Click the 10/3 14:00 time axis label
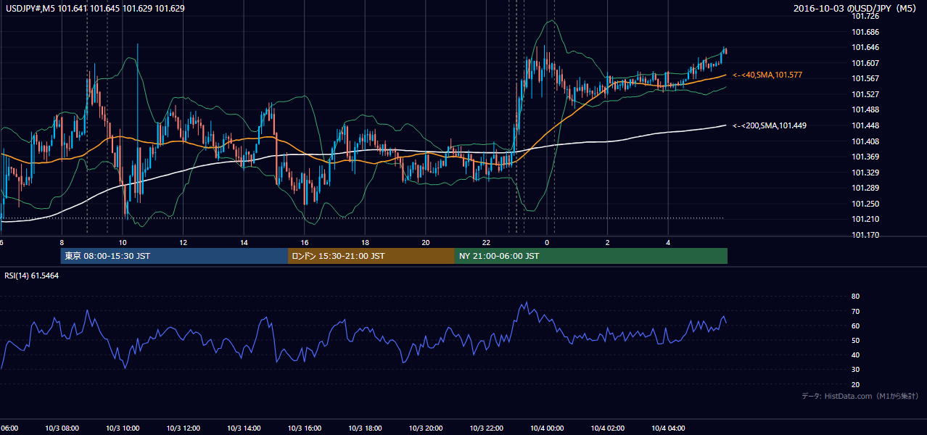Viewport: 927px width, 435px height. (244, 428)
